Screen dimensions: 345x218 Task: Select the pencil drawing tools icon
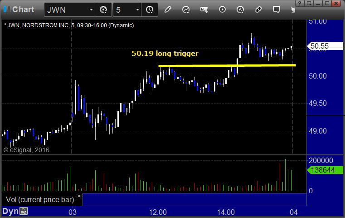(x=168, y=10)
